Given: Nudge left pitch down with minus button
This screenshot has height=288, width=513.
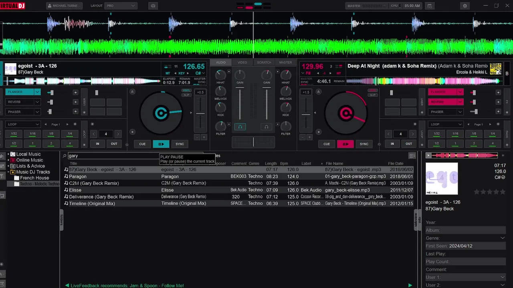Looking at the screenshot, I should point(197,137).
